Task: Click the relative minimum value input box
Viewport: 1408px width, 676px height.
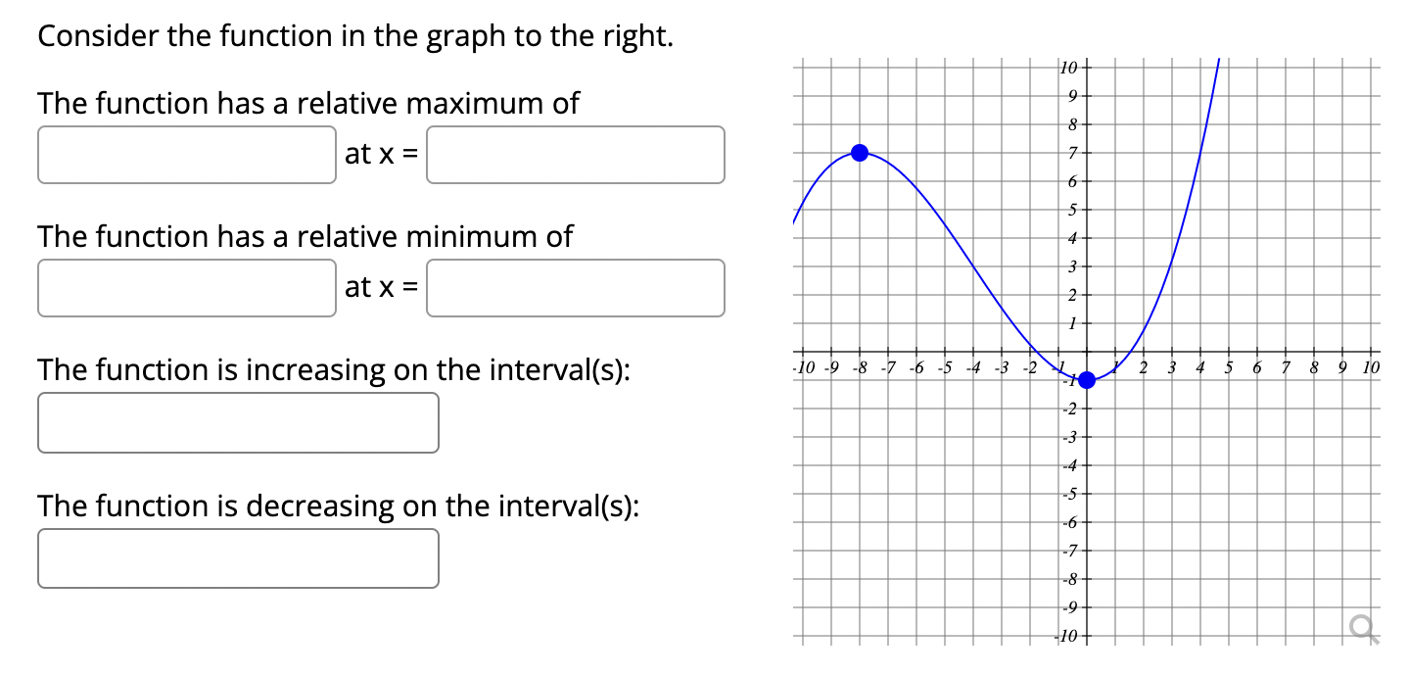Action: tap(186, 287)
